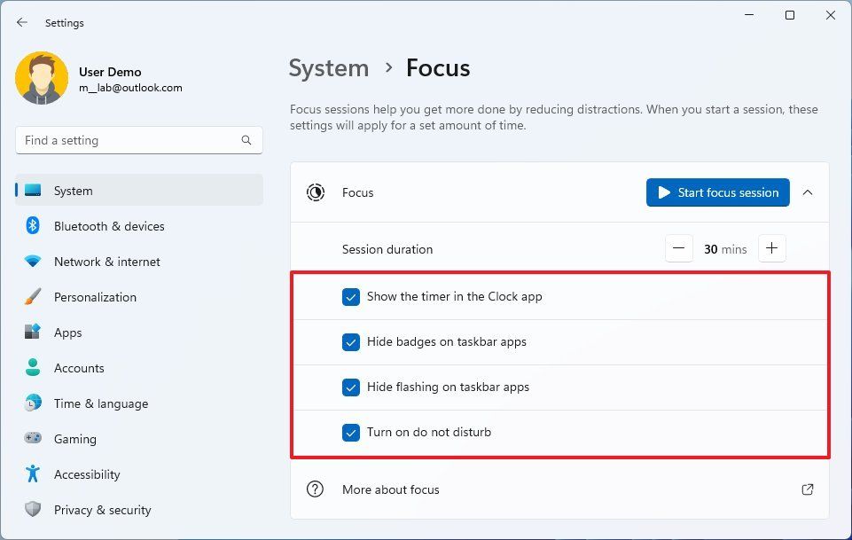The image size is (852, 540).
Task: Select System in the breadcrumb
Action: 329,67
